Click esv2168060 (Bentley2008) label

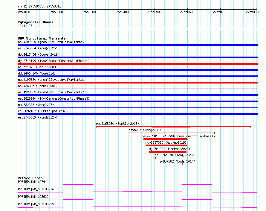(117, 124)
